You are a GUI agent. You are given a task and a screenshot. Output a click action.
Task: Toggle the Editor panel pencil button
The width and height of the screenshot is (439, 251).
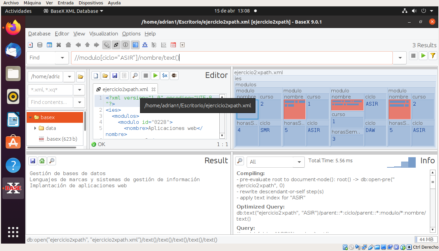point(107,45)
